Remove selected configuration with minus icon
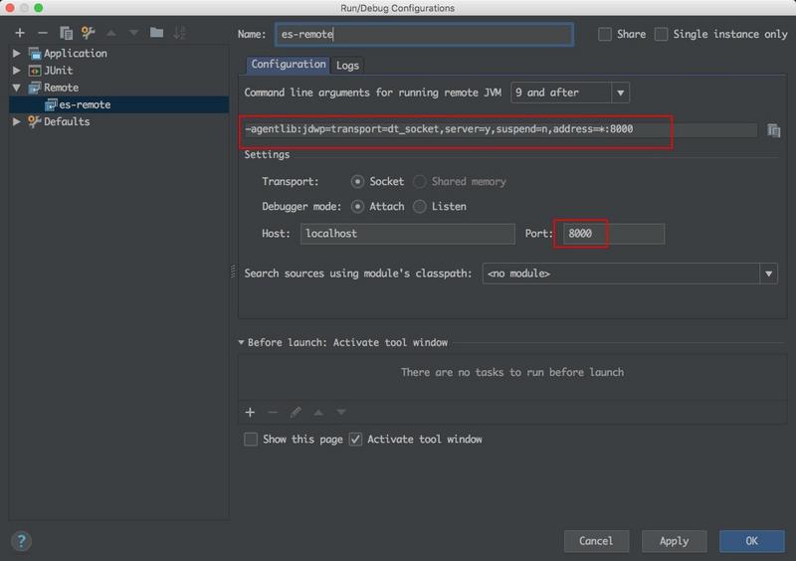Image resolution: width=796 pixels, height=561 pixels. click(x=43, y=33)
